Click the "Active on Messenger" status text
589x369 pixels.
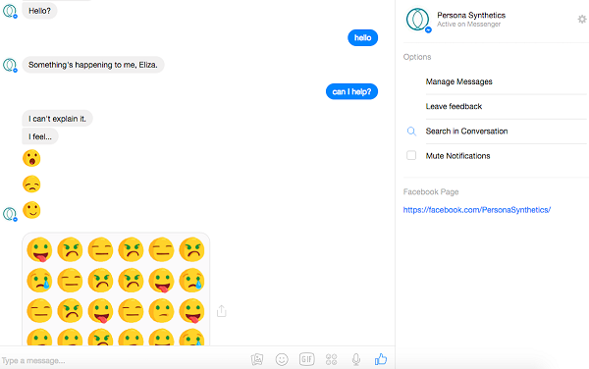469,25
